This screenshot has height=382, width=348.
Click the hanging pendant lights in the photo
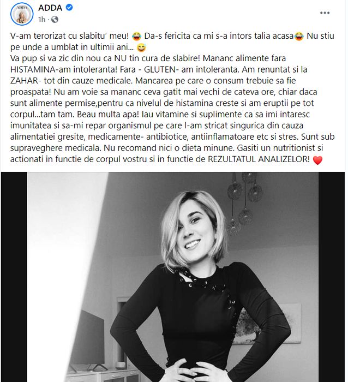pyautogui.click(x=243, y=204)
